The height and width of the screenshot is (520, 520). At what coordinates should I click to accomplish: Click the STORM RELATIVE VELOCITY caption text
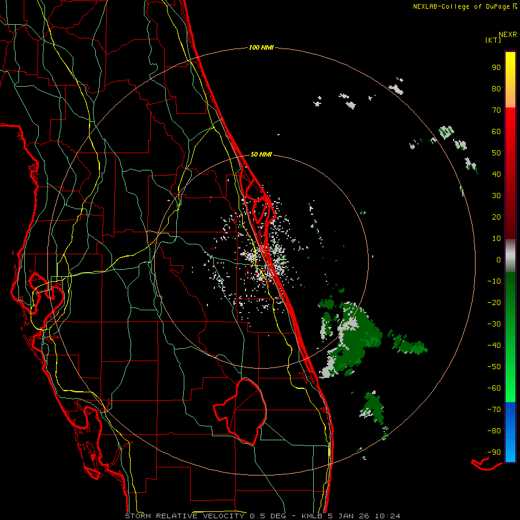[184, 516]
